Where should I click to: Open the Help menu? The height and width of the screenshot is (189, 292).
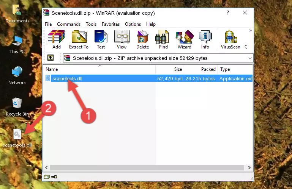(151, 24)
